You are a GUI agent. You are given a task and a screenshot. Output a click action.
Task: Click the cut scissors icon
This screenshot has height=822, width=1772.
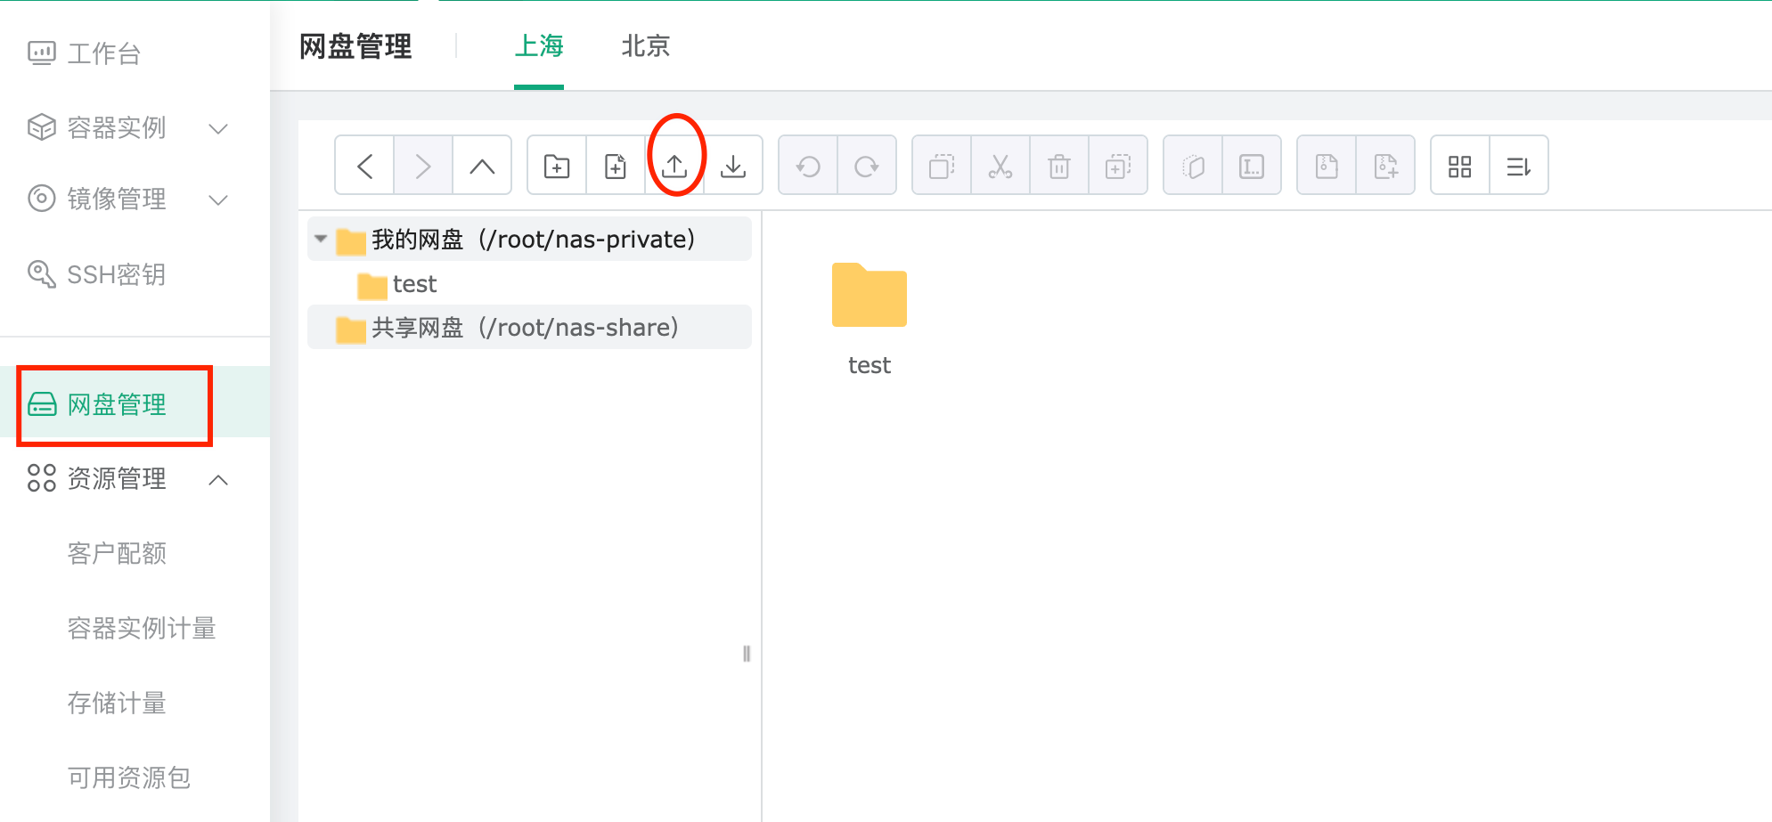[x=1000, y=166]
